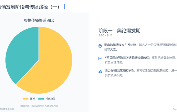The width and height of the screenshot is (177, 112).
Task: Click the warning triangle icon
Action: (100, 72)
